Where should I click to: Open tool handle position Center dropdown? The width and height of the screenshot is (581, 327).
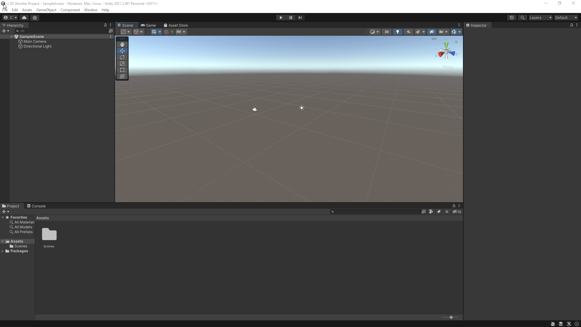click(x=126, y=32)
